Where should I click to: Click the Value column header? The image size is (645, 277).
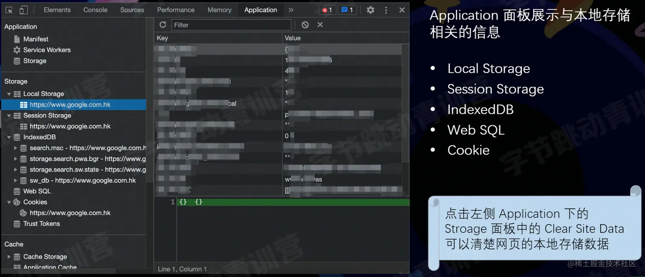pos(346,38)
